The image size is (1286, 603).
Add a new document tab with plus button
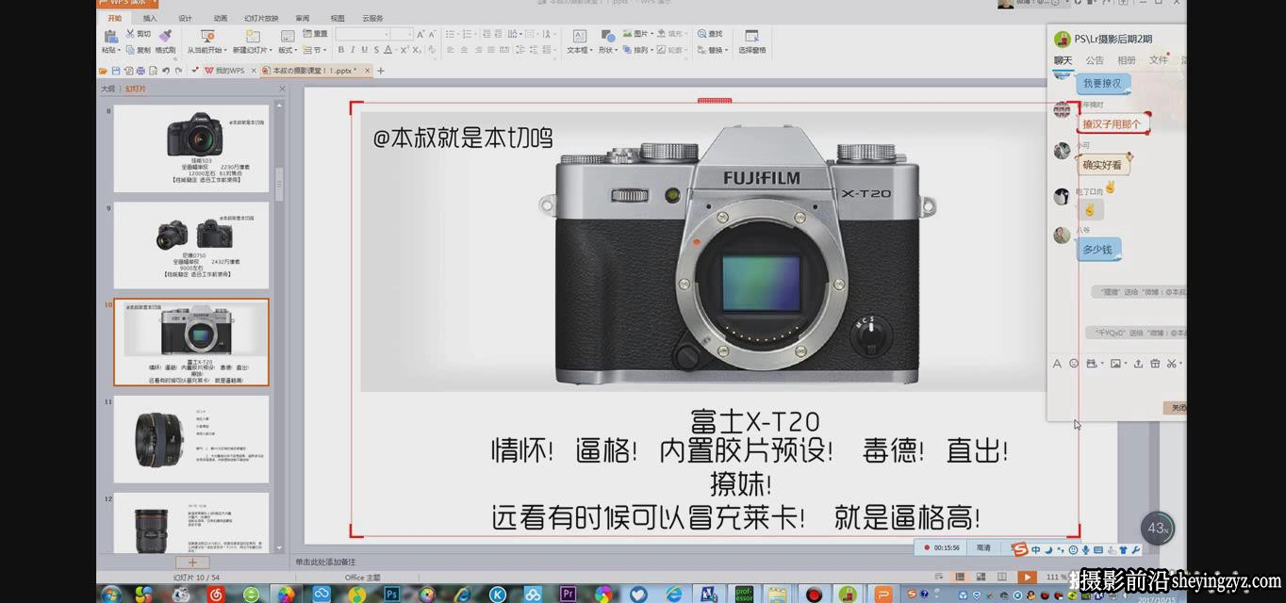pyautogui.click(x=381, y=71)
